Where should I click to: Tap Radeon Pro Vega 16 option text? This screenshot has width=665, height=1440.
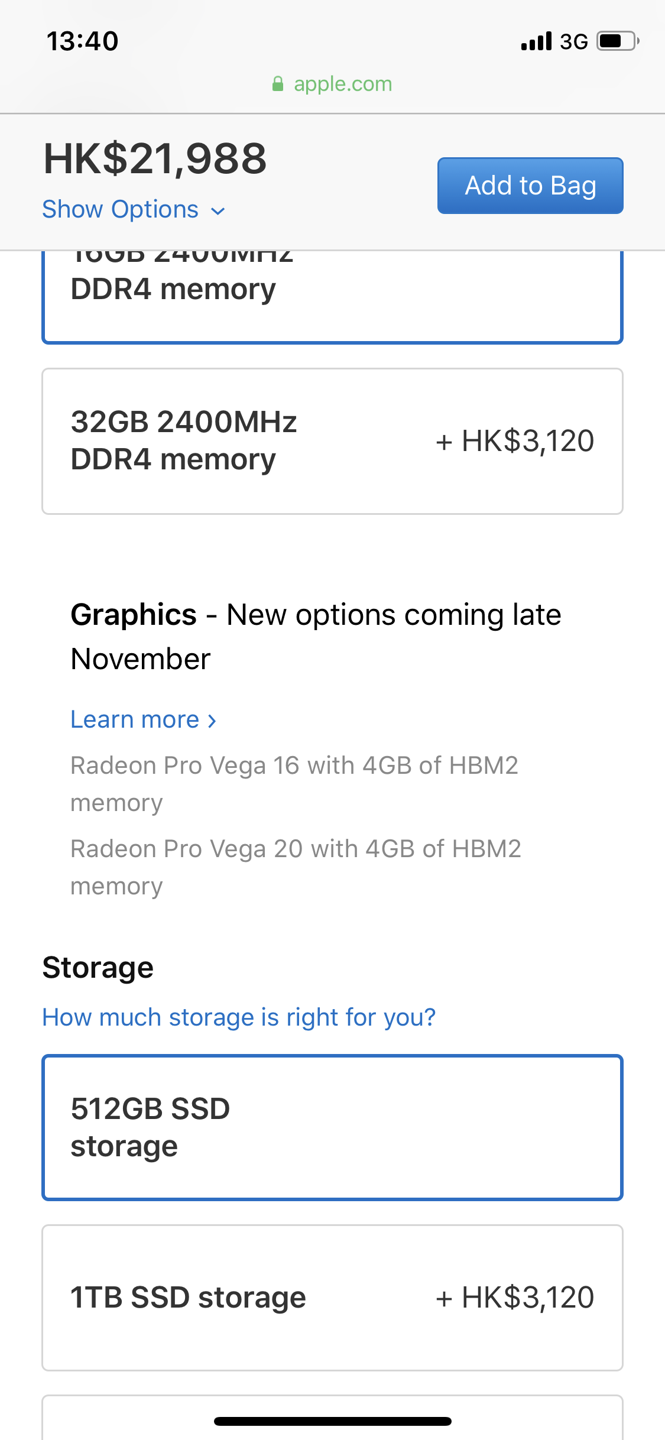[x=294, y=784]
